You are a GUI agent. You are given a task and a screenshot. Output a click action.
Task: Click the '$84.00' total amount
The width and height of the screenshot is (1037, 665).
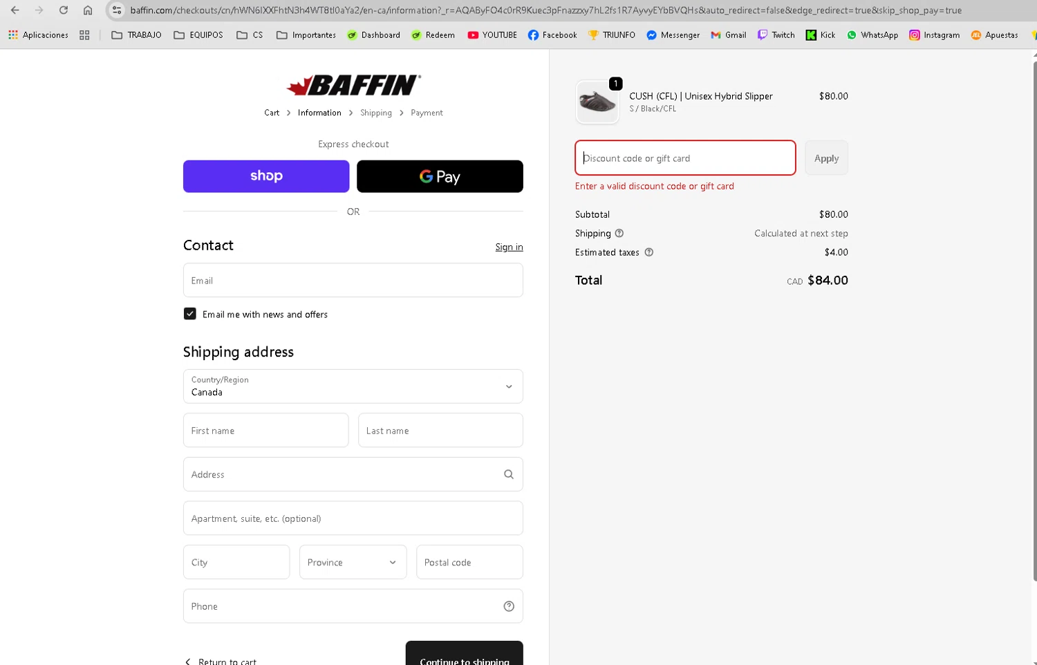pyautogui.click(x=828, y=280)
